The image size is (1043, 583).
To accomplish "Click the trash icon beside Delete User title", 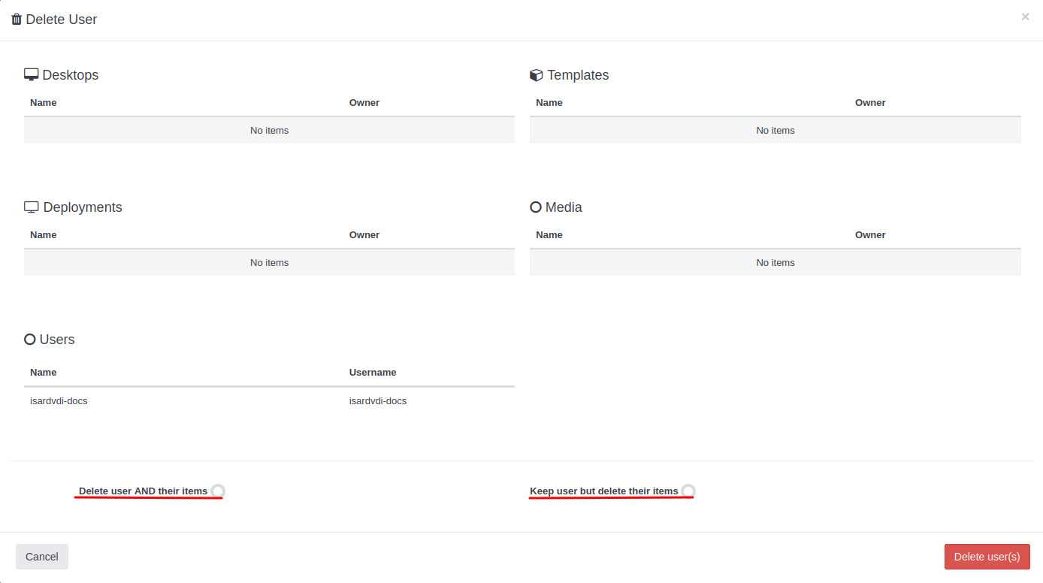I will (17, 20).
